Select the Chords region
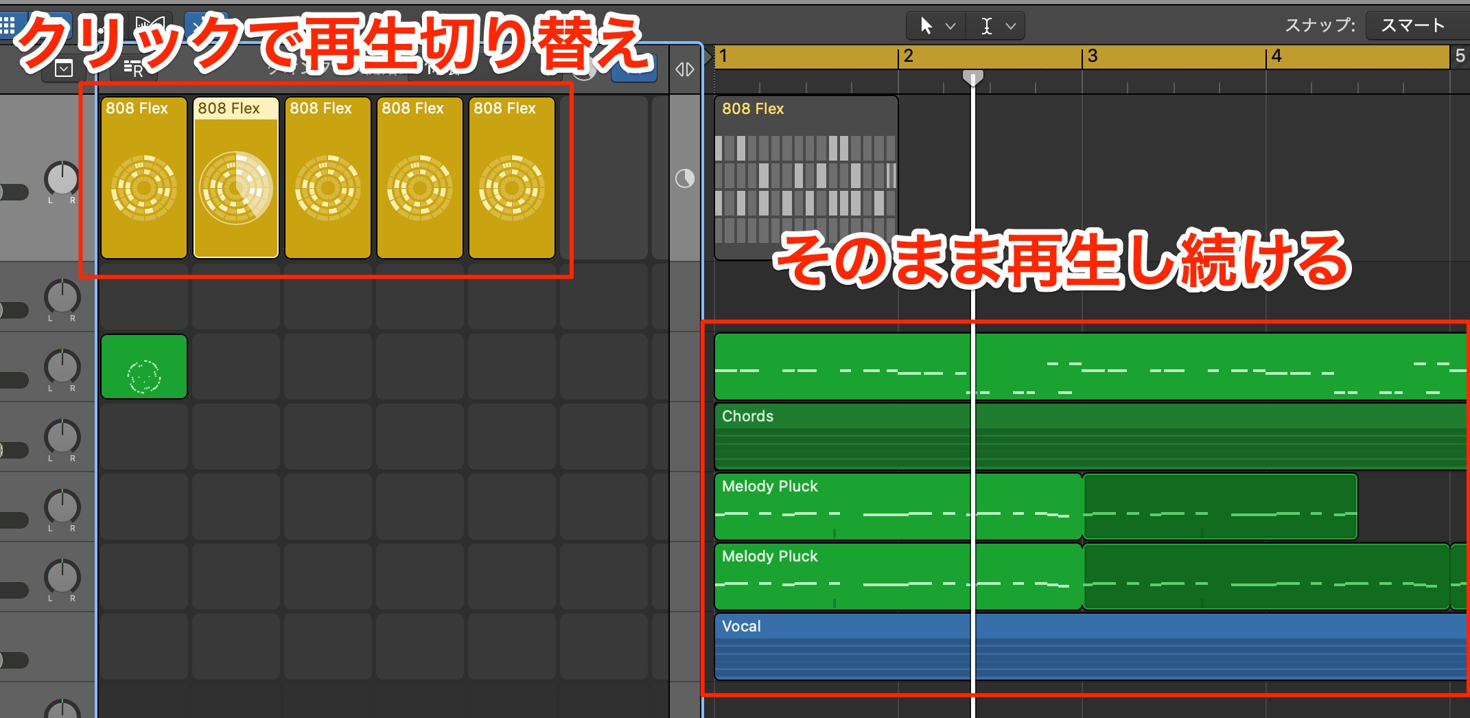Screen dimensions: 1470x718 1091,437
